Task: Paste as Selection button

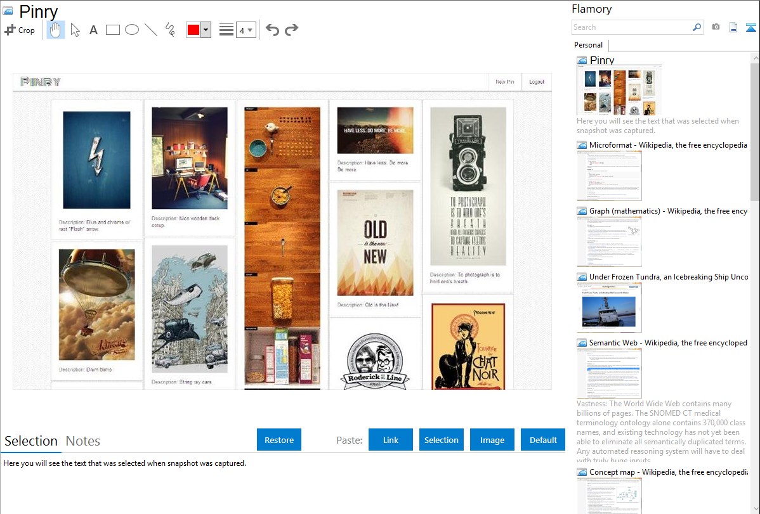Action: (441, 440)
